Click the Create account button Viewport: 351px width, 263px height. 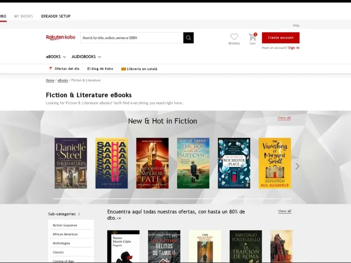tap(280, 38)
